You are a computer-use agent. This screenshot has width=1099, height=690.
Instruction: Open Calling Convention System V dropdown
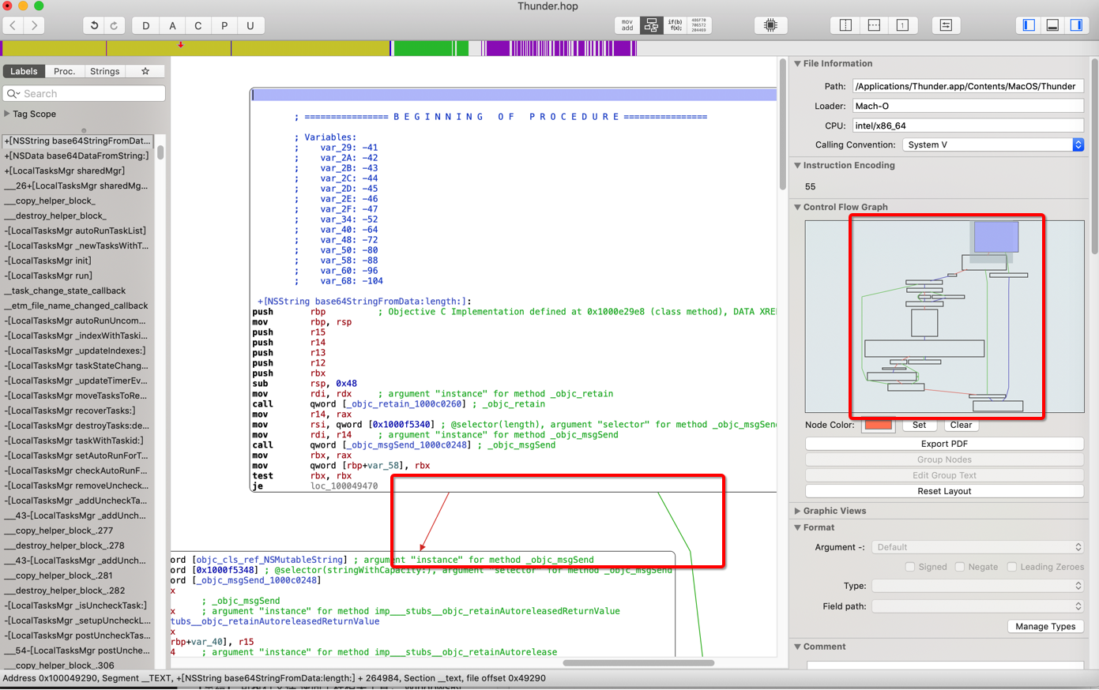pyautogui.click(x=993, y=144)
